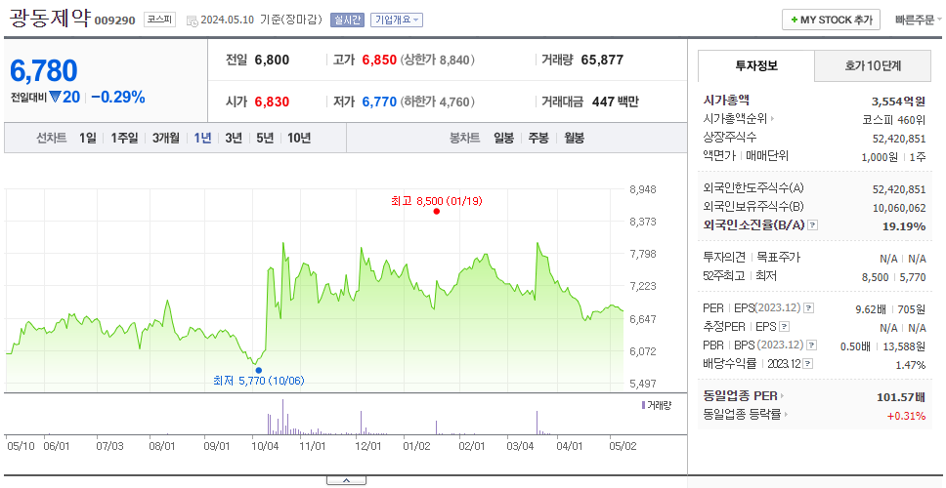Screen dimensions: 946x488
Task: Show the 일봉 candlestick chart
Action: [503, 138]
